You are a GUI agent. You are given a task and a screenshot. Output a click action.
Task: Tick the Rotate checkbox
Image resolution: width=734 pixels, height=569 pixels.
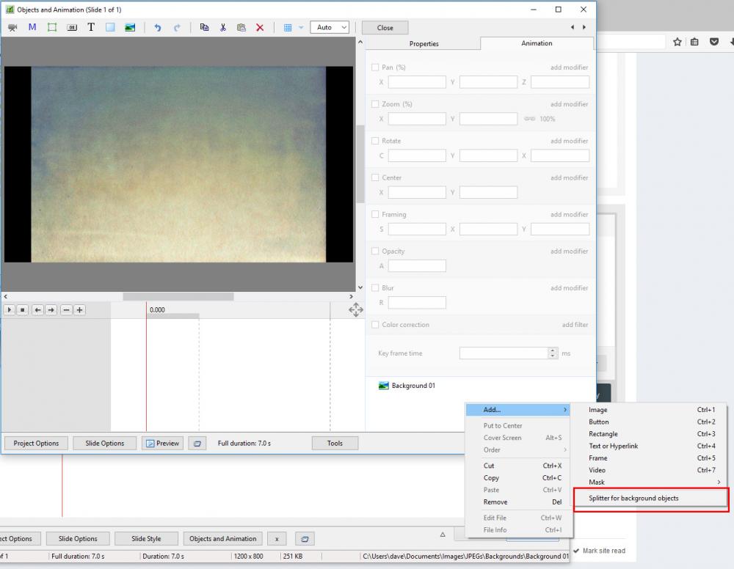375,141
